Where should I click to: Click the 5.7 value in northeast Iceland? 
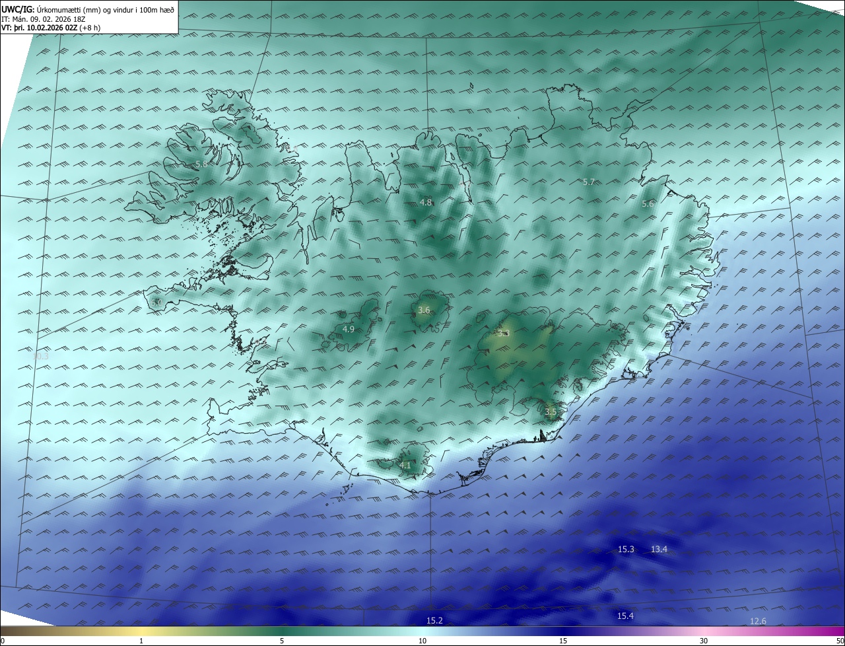589,182
